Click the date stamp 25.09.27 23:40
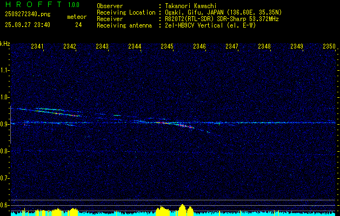The width and height of the screenshot is (340, 216). click(x=28, y=25)
